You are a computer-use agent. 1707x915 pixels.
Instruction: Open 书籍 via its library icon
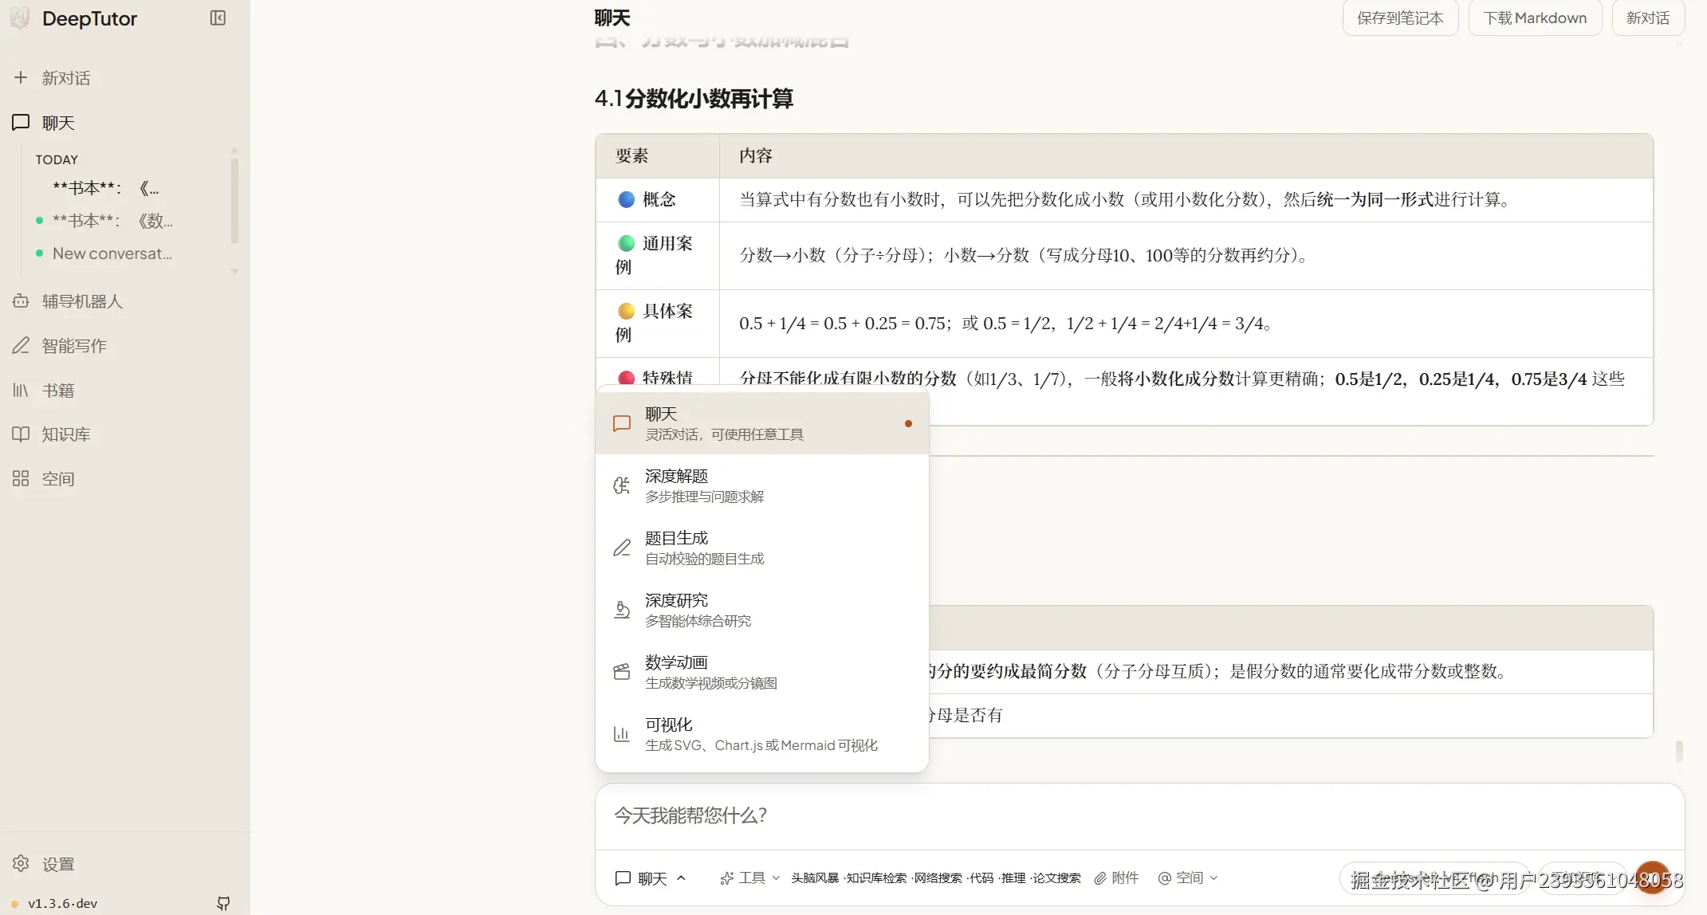(x=21, y=390)
